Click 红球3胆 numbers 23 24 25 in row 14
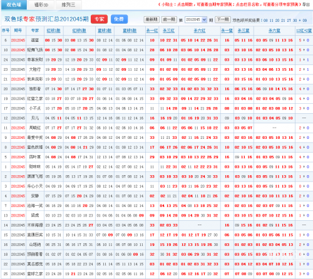Screen dimensions: 313x279 [x=54, y=225]
